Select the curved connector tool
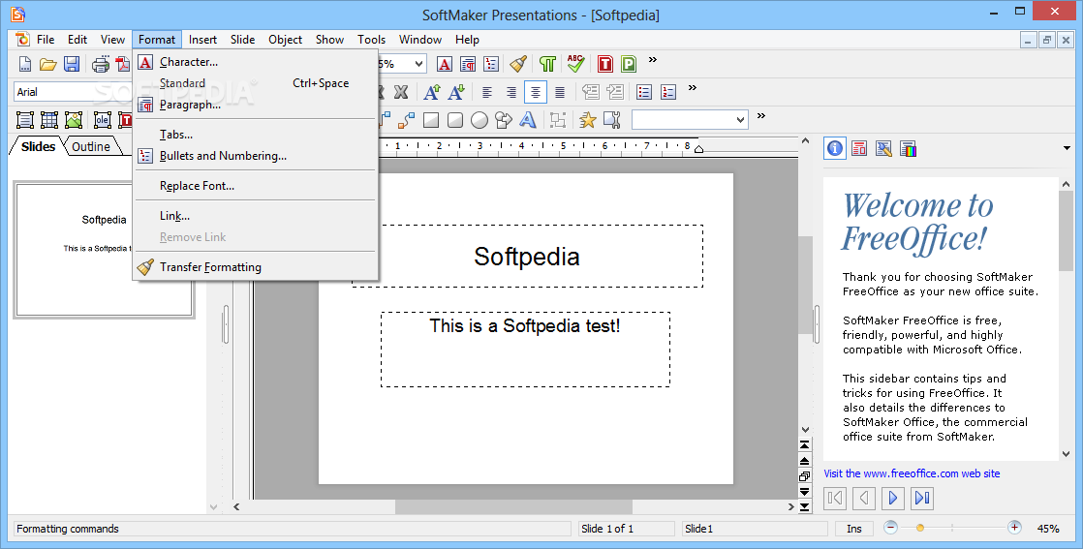Image resolution: width=1083 pixels, height=549 pixels. coord(406,120)
